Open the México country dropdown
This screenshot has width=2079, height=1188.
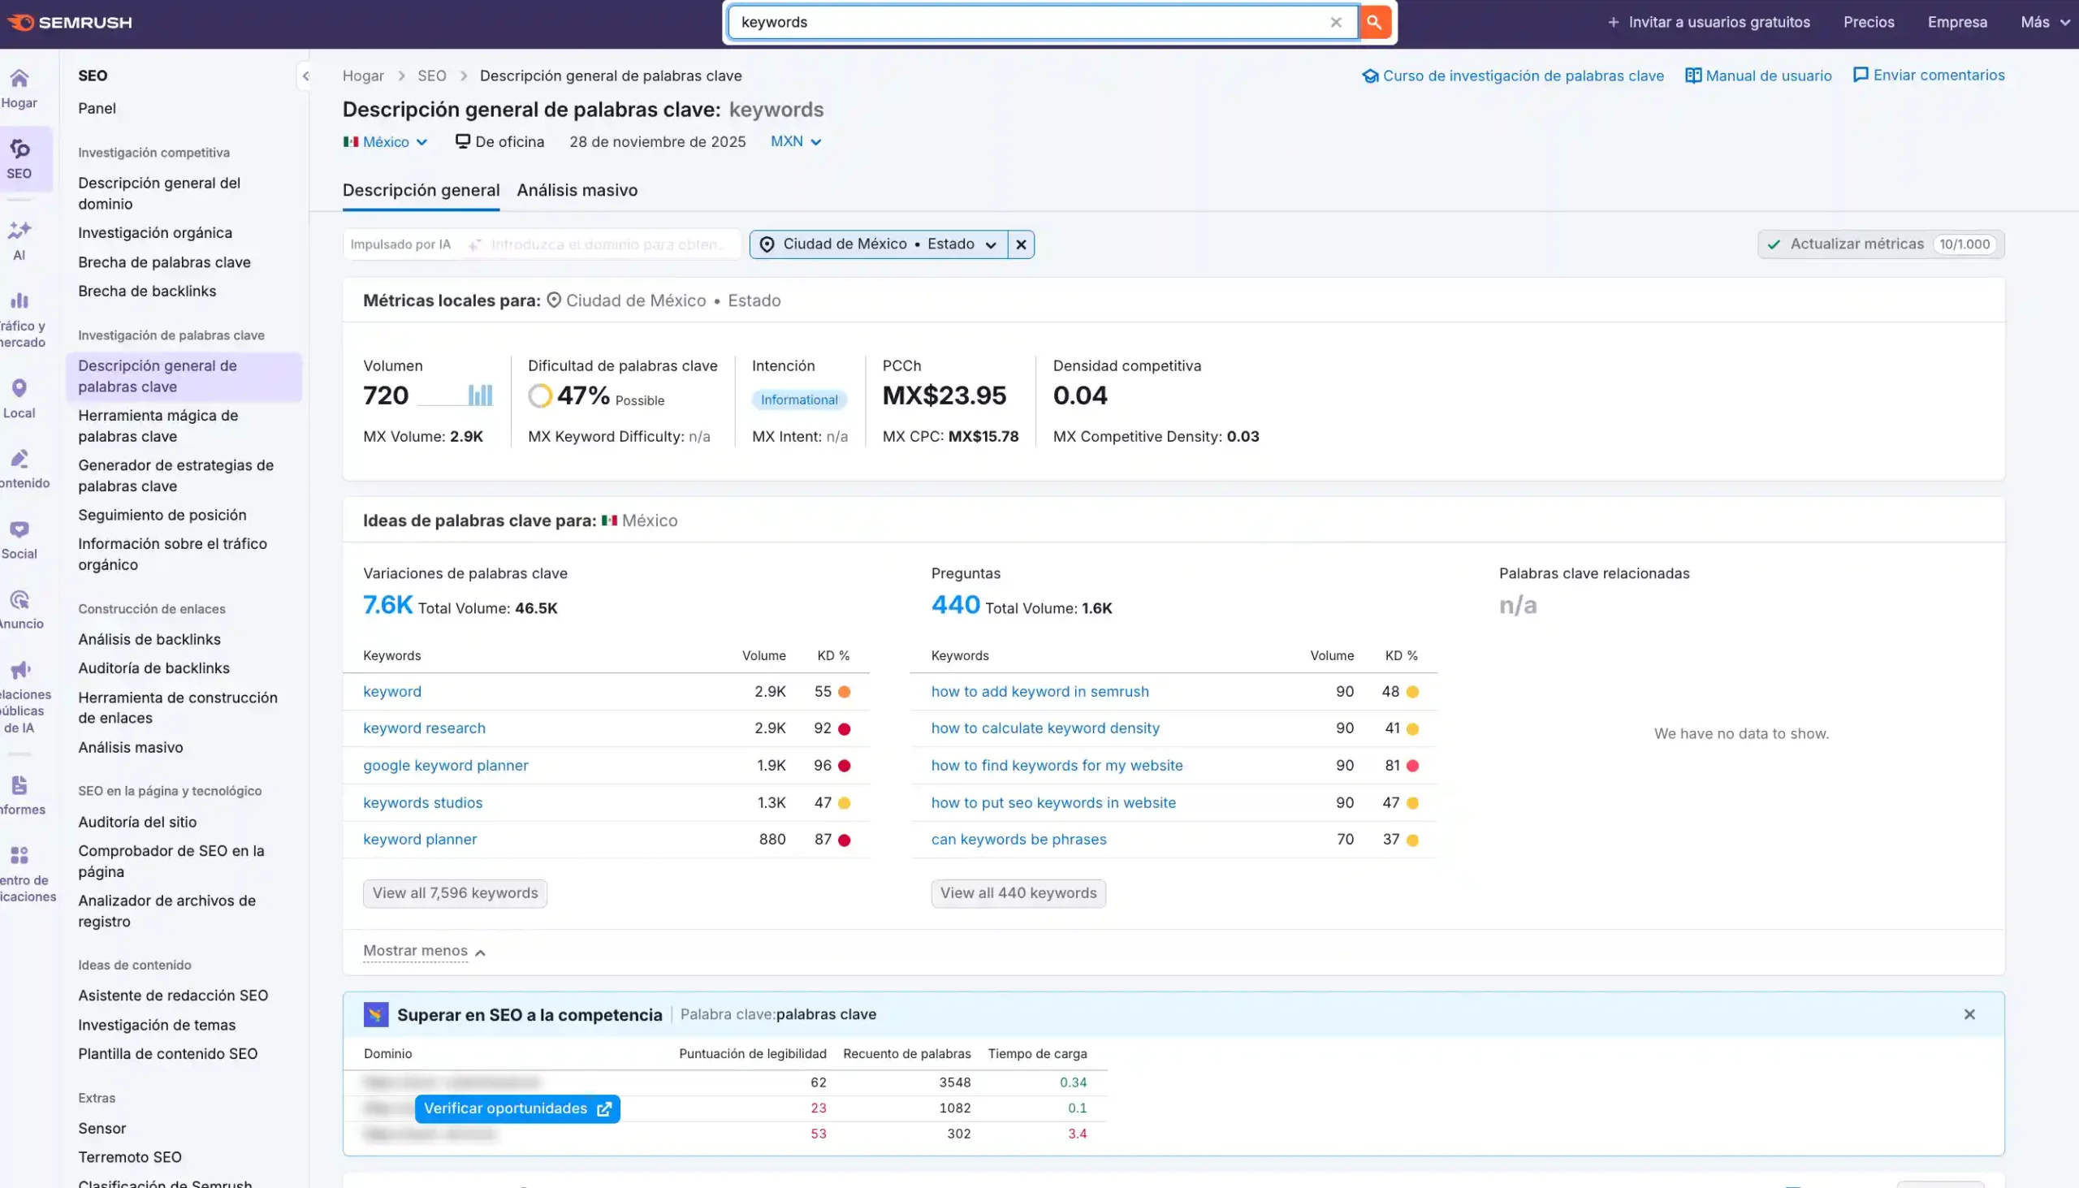pyautogui.click(x=385, y=142)
